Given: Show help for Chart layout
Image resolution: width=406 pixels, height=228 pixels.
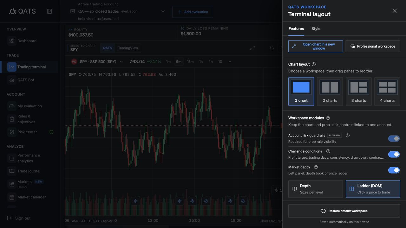Looking at the screenshot, I should click(314, 64).
